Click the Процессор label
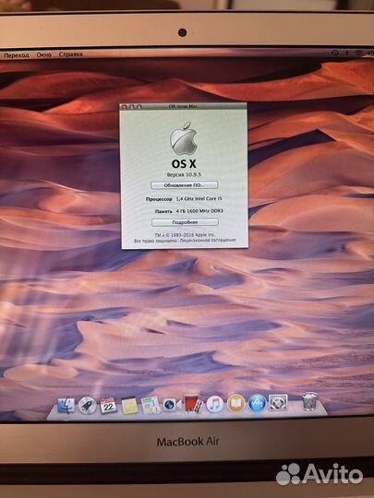This screenshot has width=374, height=498. (x=159, y=199)
